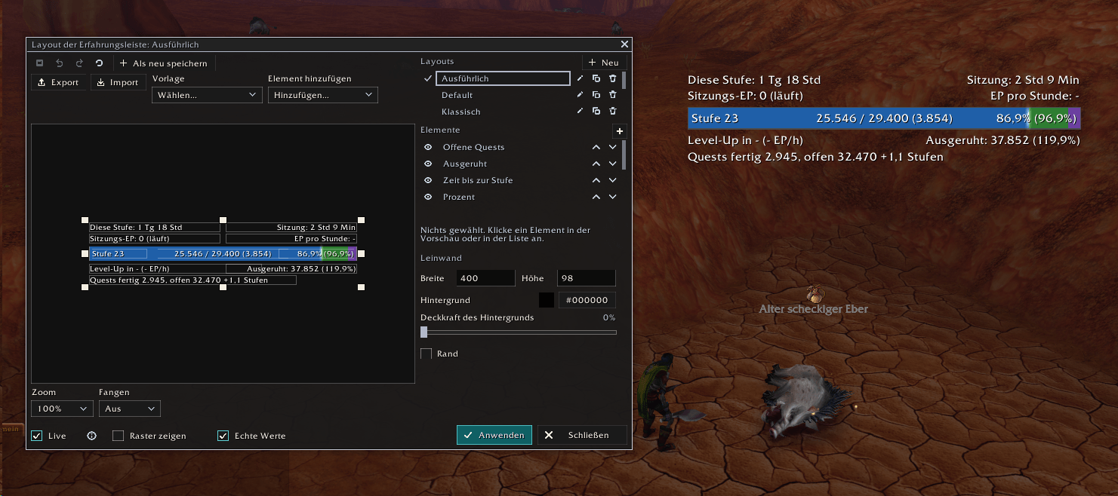Viewport: 1118px width, 496px height.
Task: Click the undo arrow icon
Action: pos(60,63)
